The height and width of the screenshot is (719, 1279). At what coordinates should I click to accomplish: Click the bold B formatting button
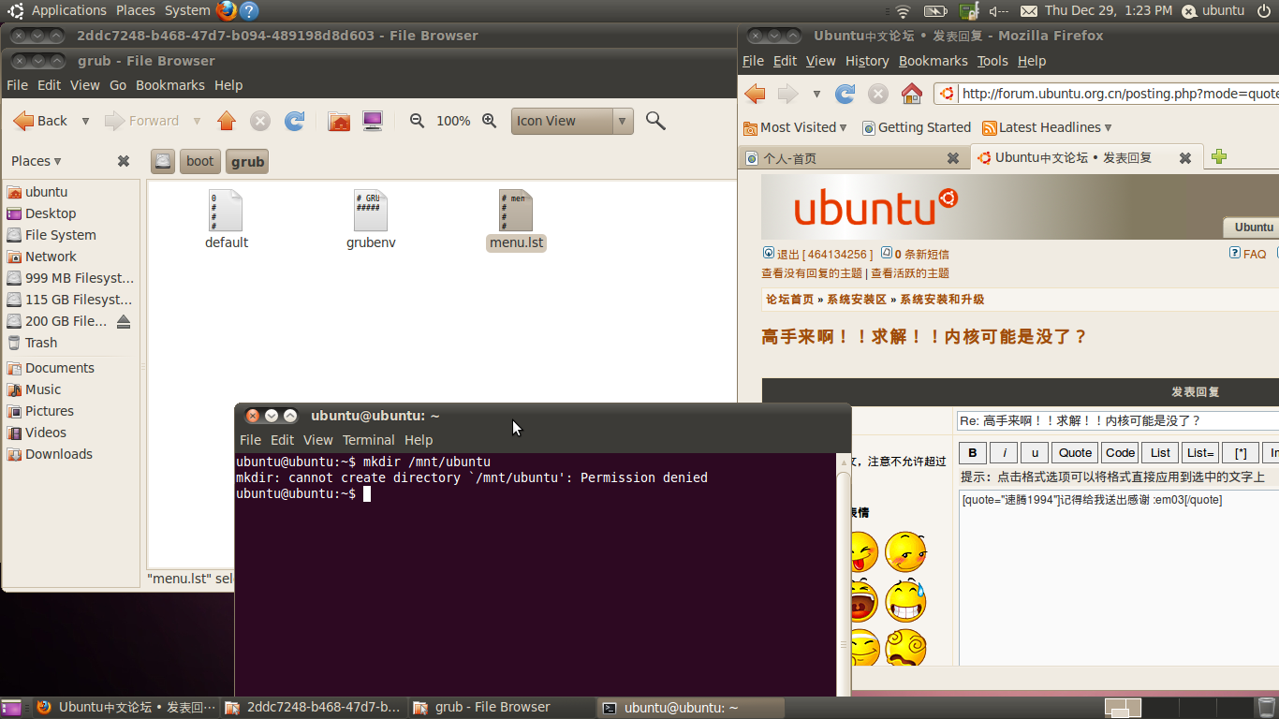pyautogui.click(x=972, y=453)
